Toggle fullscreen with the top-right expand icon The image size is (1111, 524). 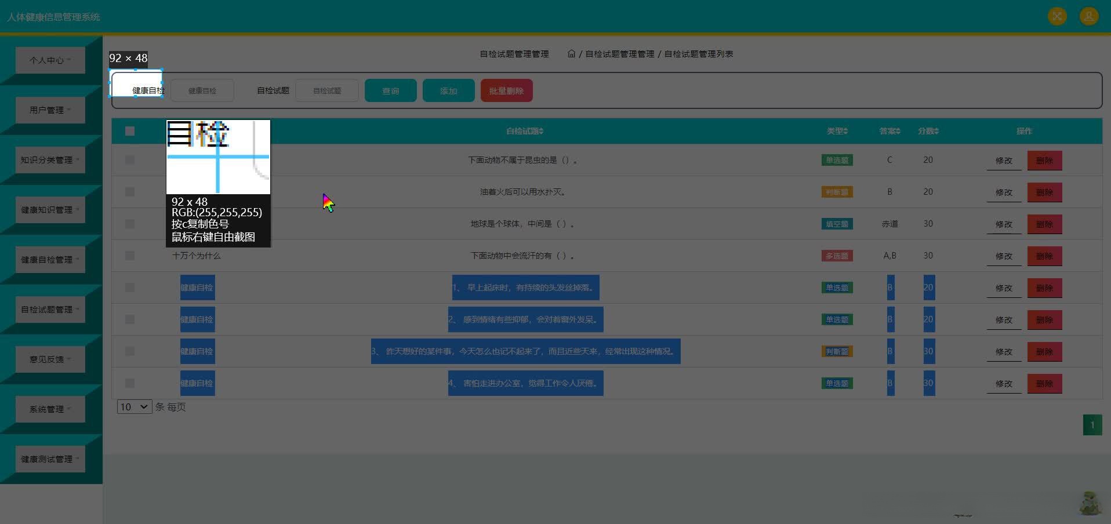coord(1057,16)
